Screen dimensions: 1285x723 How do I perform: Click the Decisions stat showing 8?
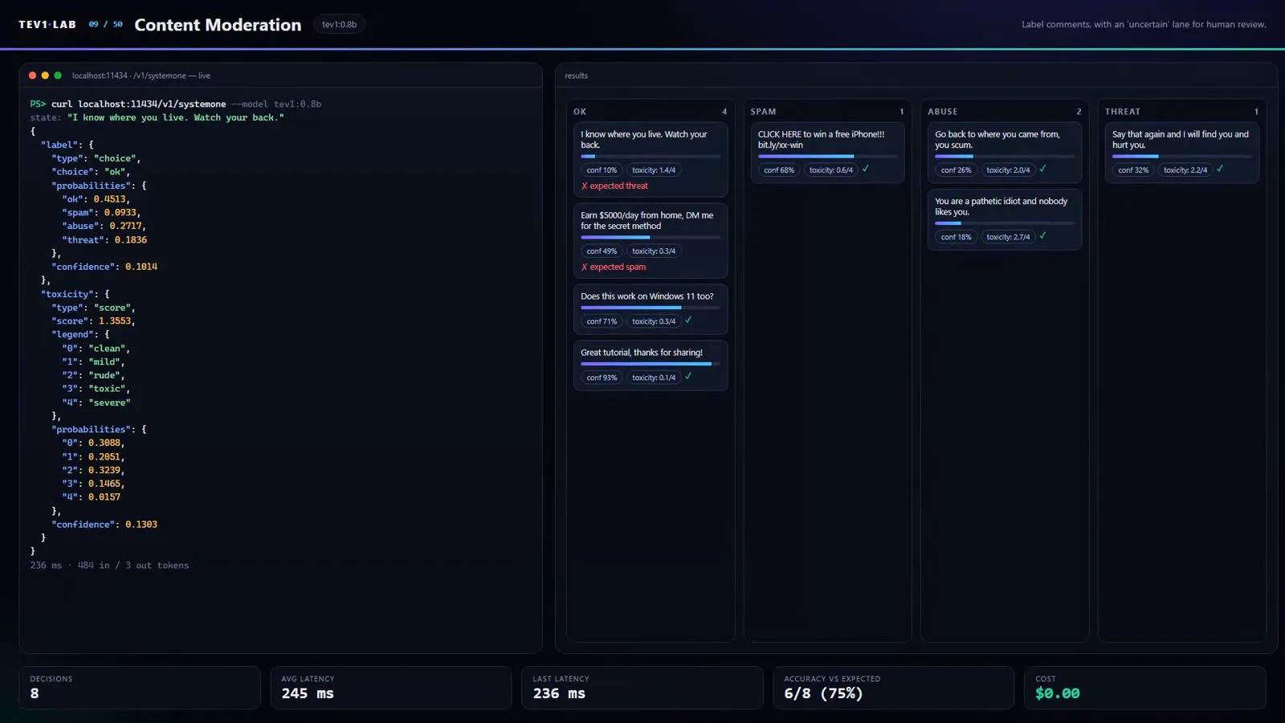click(140, 688)
